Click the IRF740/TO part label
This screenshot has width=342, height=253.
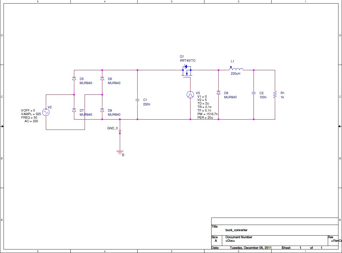pos(188,61)
